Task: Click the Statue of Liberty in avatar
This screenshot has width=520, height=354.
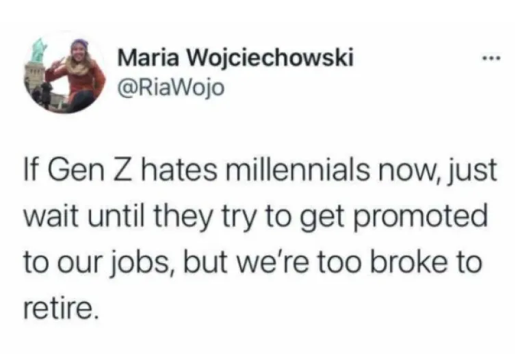Action: (38, 51)
